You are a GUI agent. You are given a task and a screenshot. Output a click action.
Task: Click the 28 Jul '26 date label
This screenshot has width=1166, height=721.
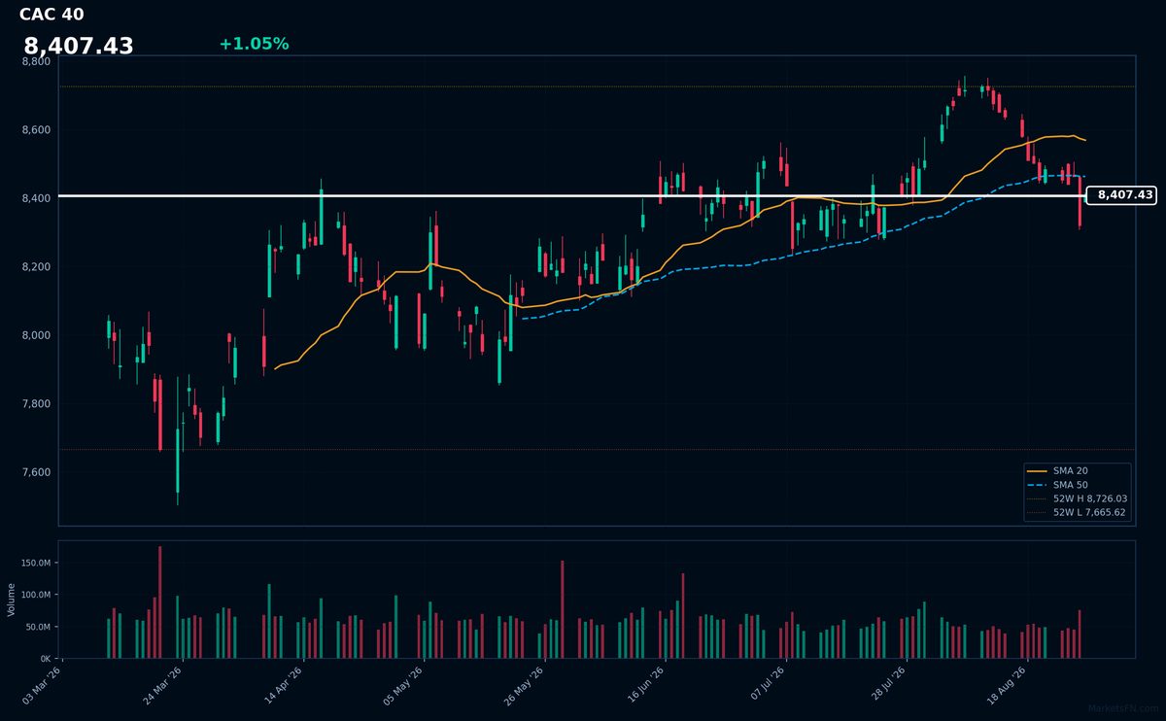(888, 683)
